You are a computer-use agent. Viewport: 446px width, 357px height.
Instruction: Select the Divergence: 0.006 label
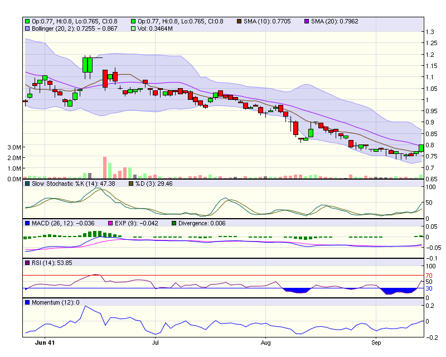tap(202, 223)
